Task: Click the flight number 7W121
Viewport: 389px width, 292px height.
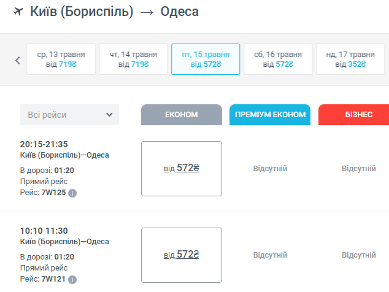Action: [x=53, y=280]
